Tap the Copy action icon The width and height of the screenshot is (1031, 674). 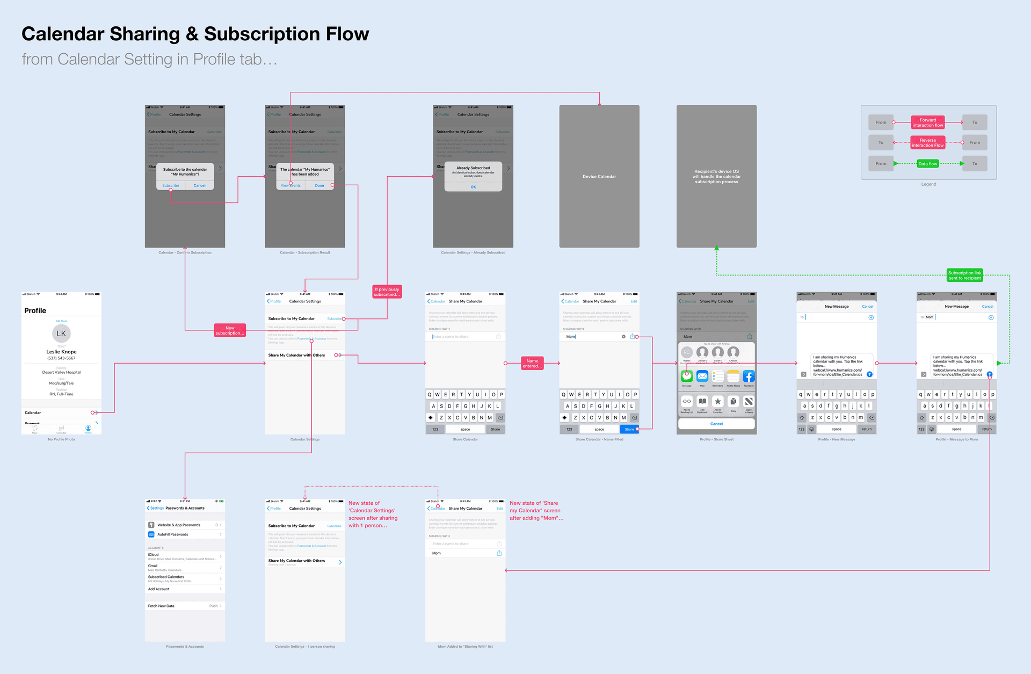click(x=733, y=402)
